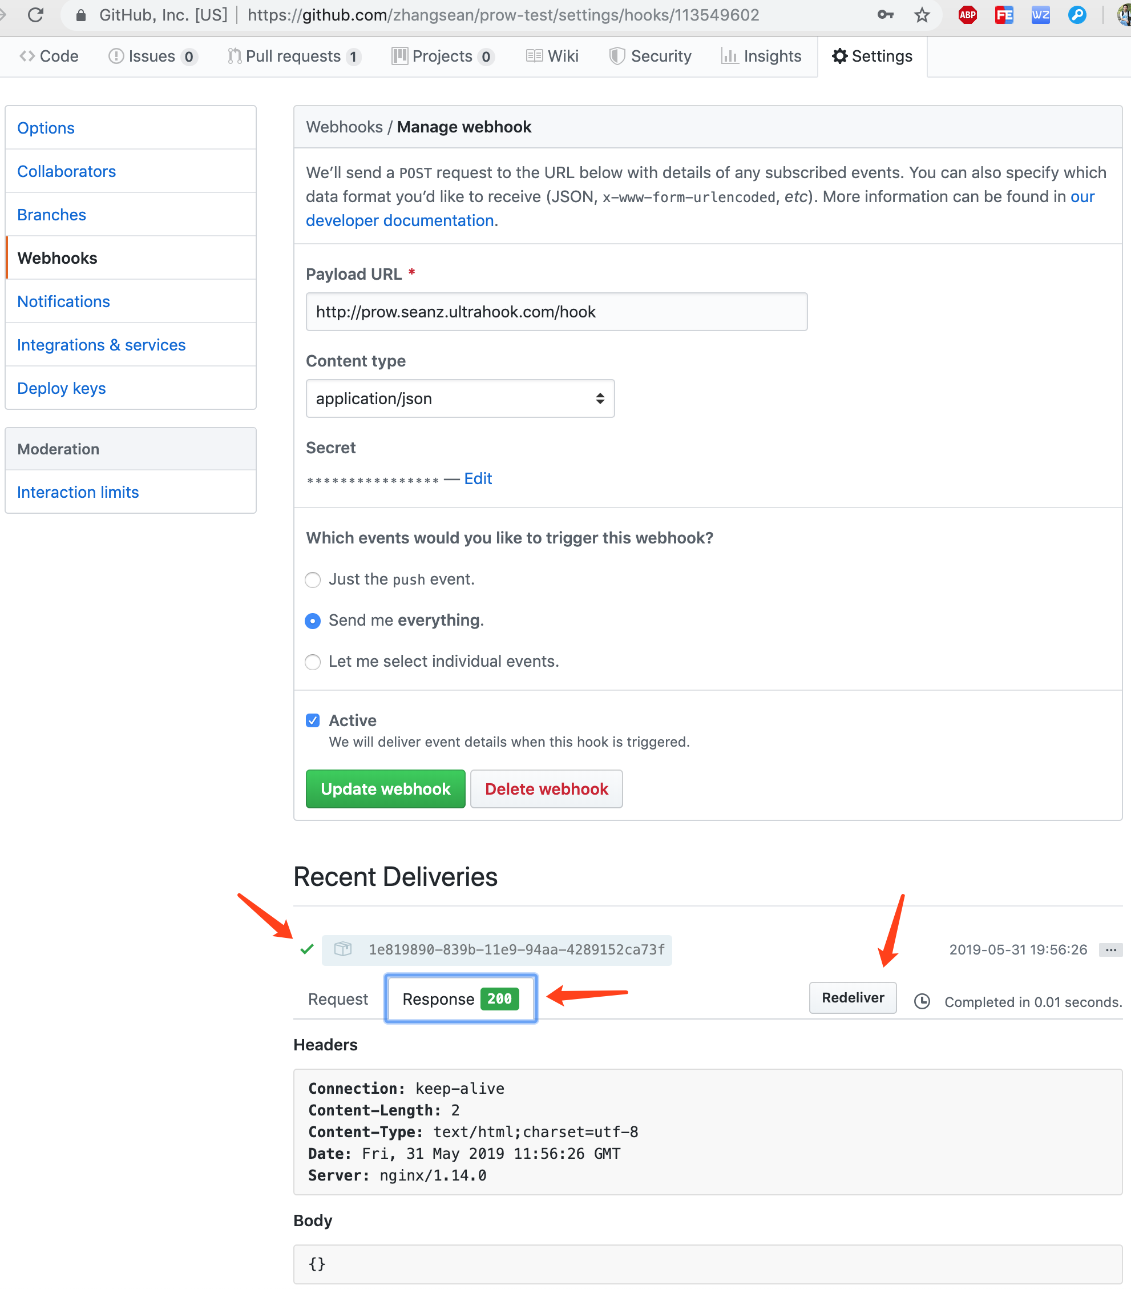This screenshot has height=1289, width=1131.
Task: Expand delivery details with the ellipsis button
Action: (1110, 949)
